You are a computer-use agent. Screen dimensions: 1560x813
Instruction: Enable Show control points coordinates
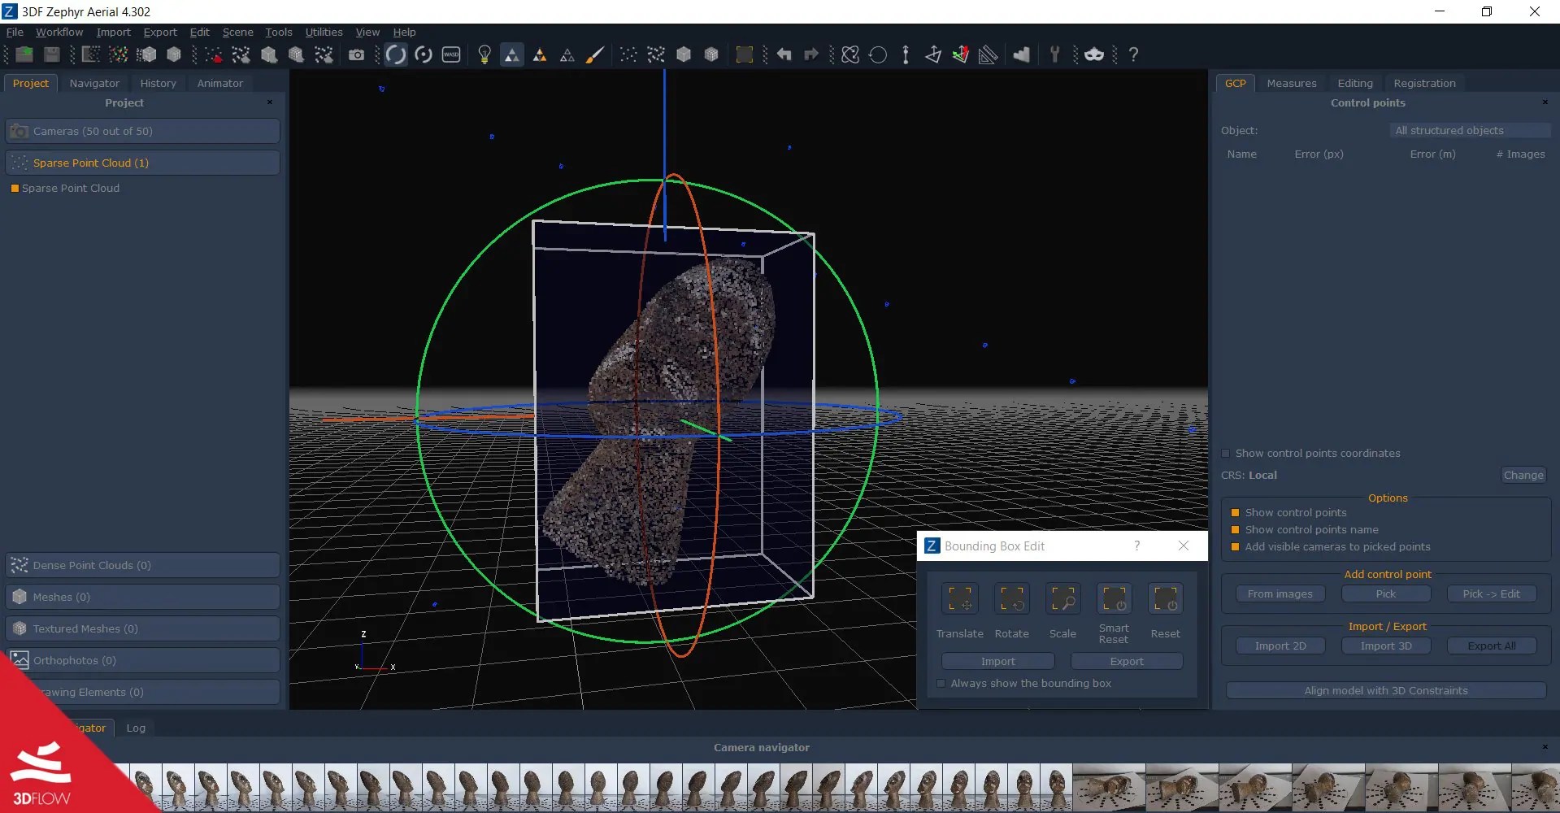[1227, 453]
